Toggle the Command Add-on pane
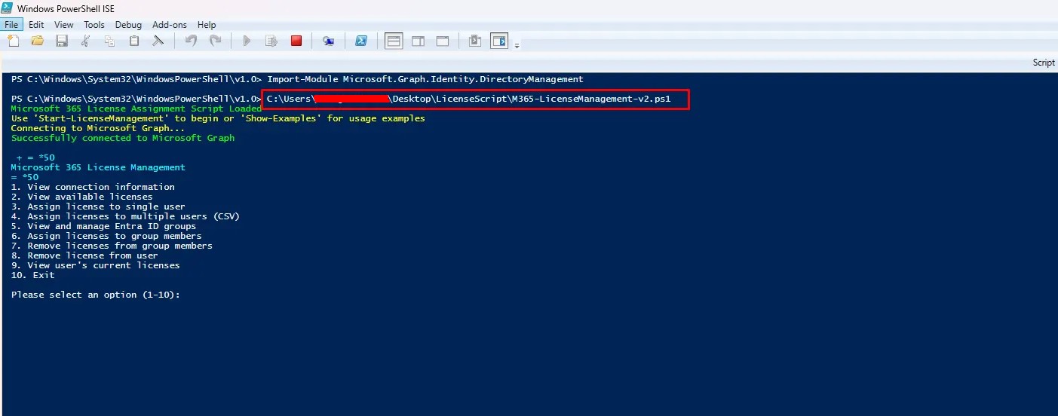Image resolution: width=1058 pixels, height=416 pixels. click(498, 41)
